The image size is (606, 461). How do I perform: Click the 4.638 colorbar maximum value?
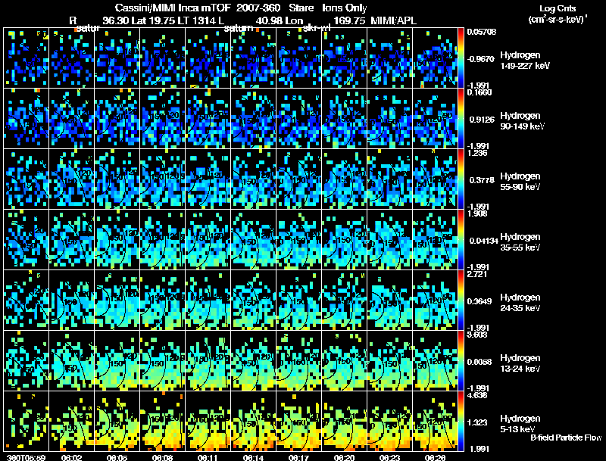(477, 395)
